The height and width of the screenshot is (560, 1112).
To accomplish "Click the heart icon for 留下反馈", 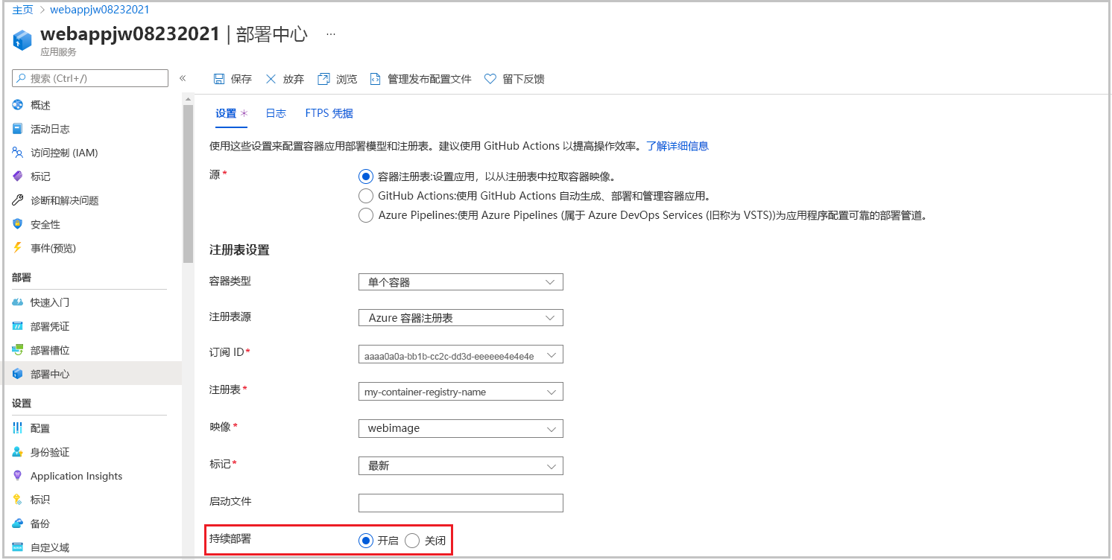I will tap(490, 79).
